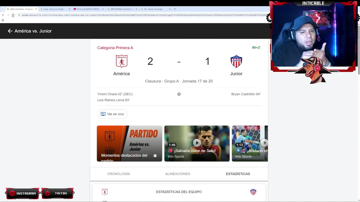Close the 'la liga' tab
Image resolution: width=360 pixels, height=202 pixels.
click(x=69, y=9)
